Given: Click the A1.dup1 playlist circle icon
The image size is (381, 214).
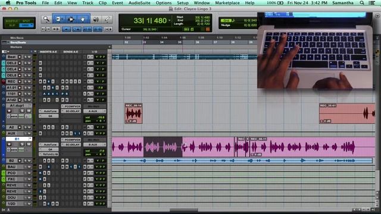Looking at the screenshot, I should 8,117.
